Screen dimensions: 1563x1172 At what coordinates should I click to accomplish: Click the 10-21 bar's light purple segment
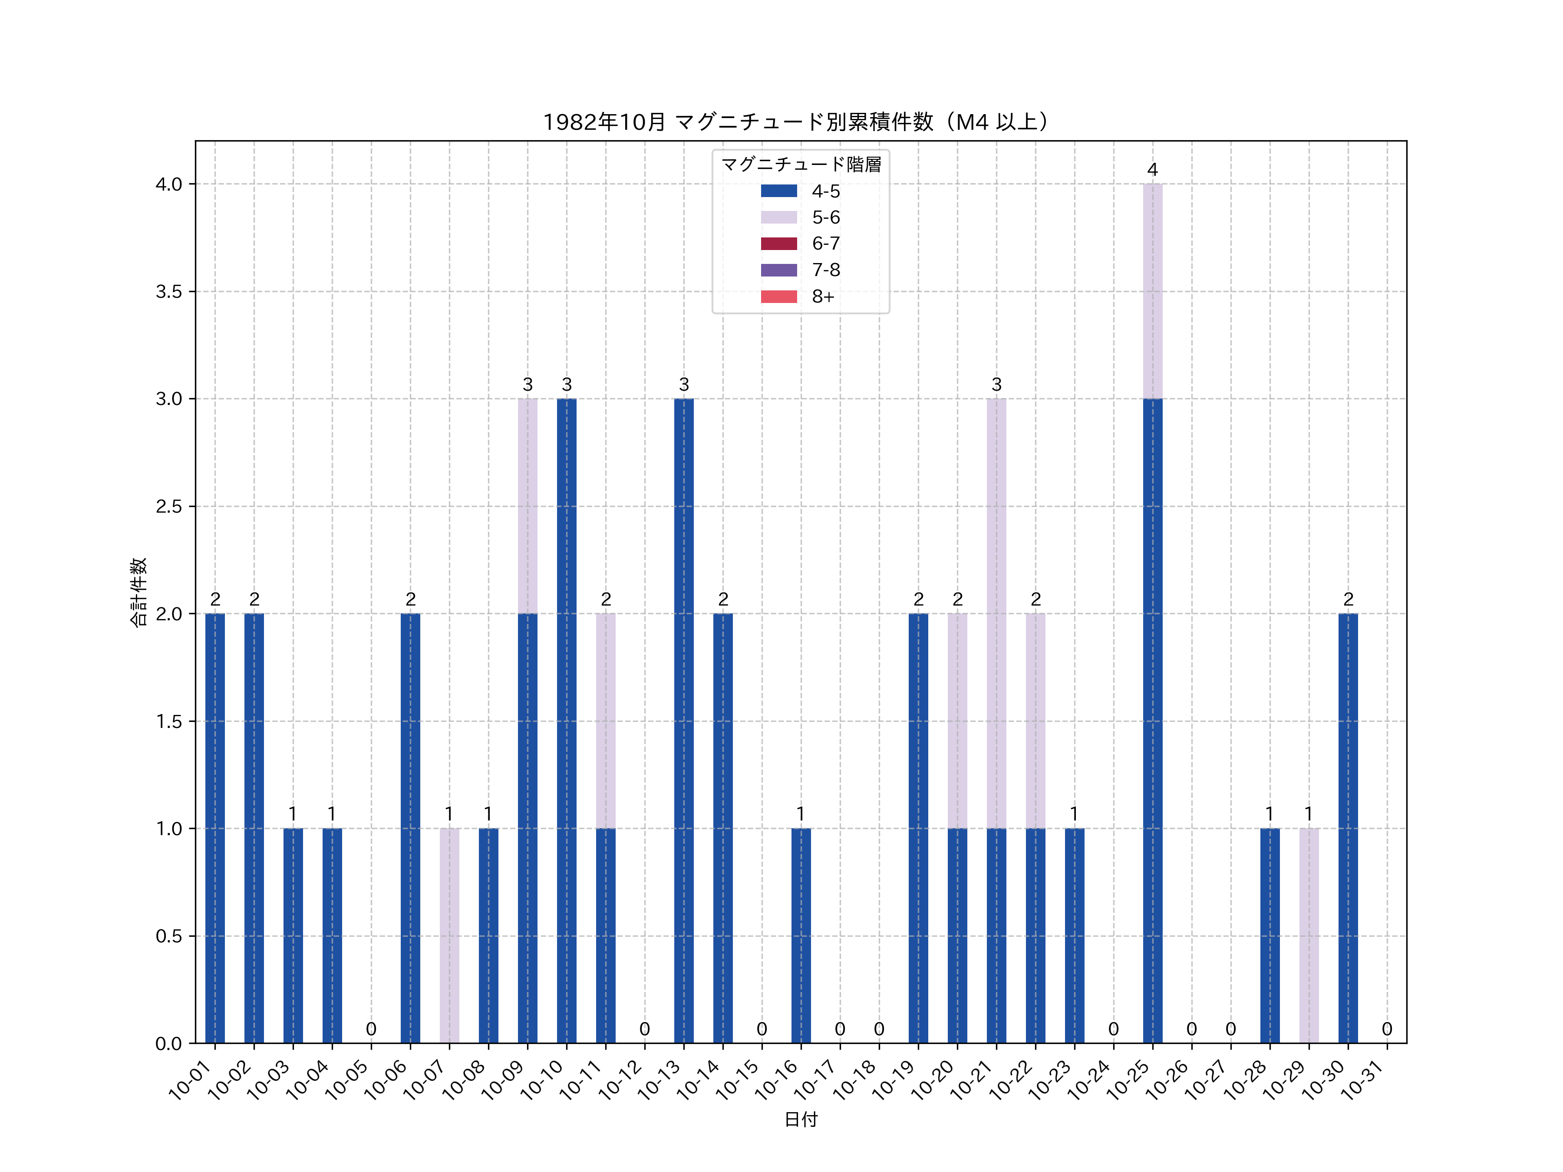(x=996, y=613)
